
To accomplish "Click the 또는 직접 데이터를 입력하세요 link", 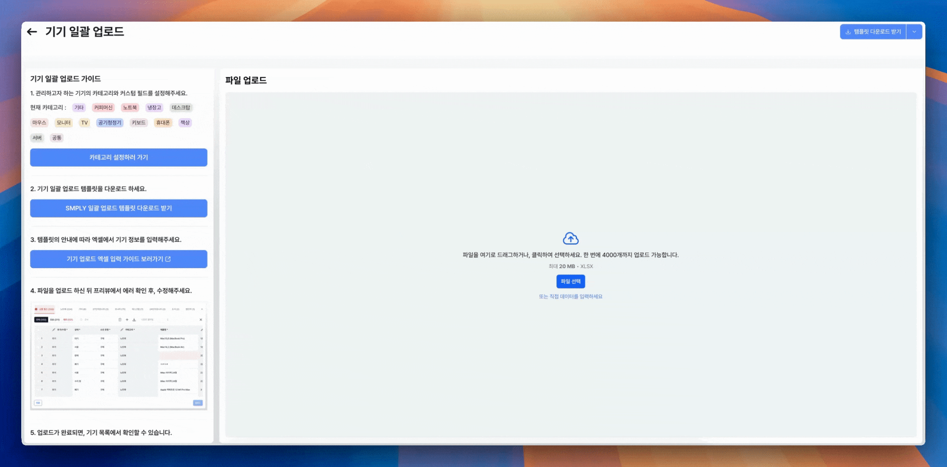I will [570, 297].
